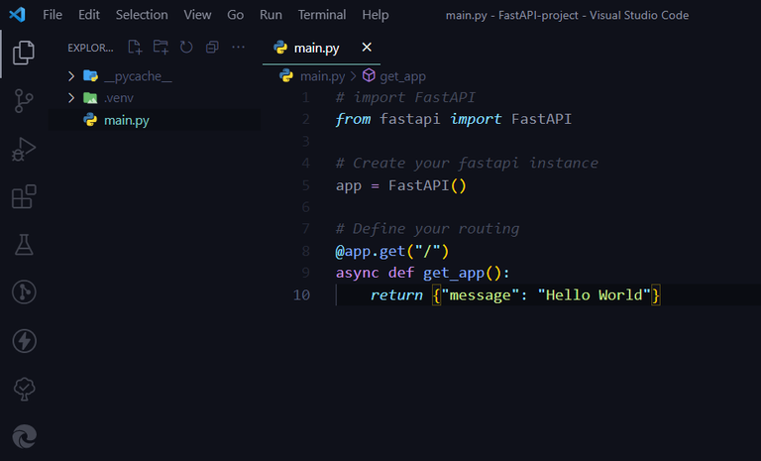761x461 pixels.
Task: Click the '@app.get("/")' decorator
Action: [x=392, y=251]
